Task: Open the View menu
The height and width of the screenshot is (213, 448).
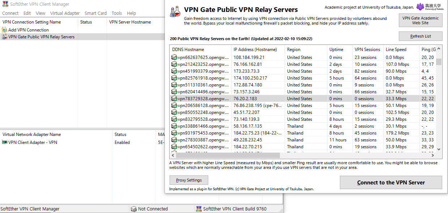Action: point(40,13)
